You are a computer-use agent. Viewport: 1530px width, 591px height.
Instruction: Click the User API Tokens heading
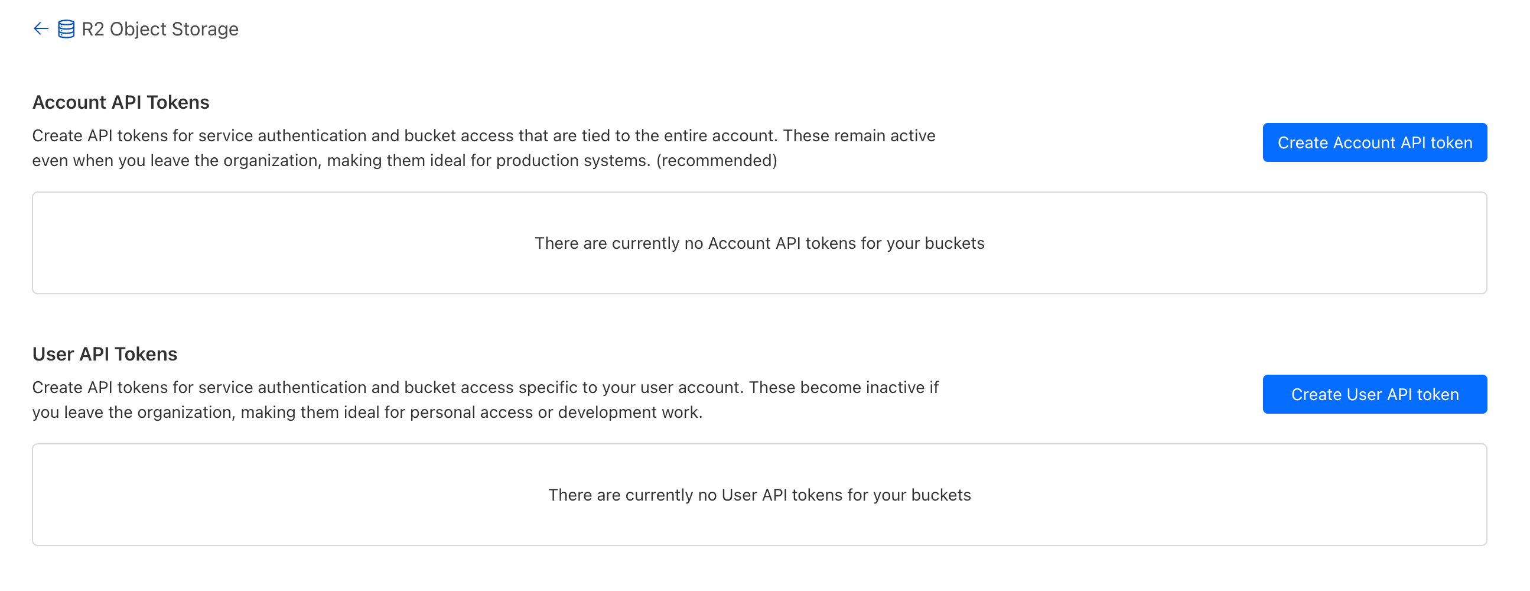[x=105, y=354]
